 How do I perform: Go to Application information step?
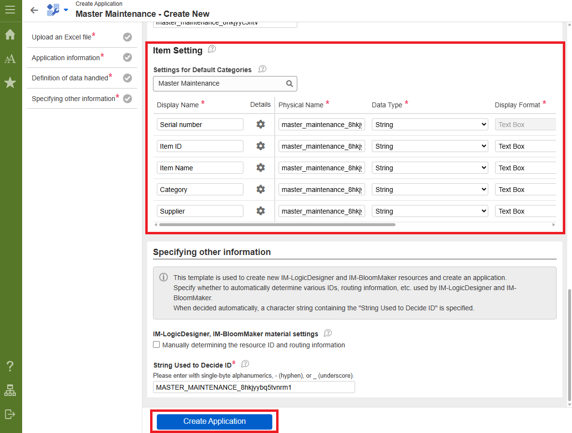(82, 58)
